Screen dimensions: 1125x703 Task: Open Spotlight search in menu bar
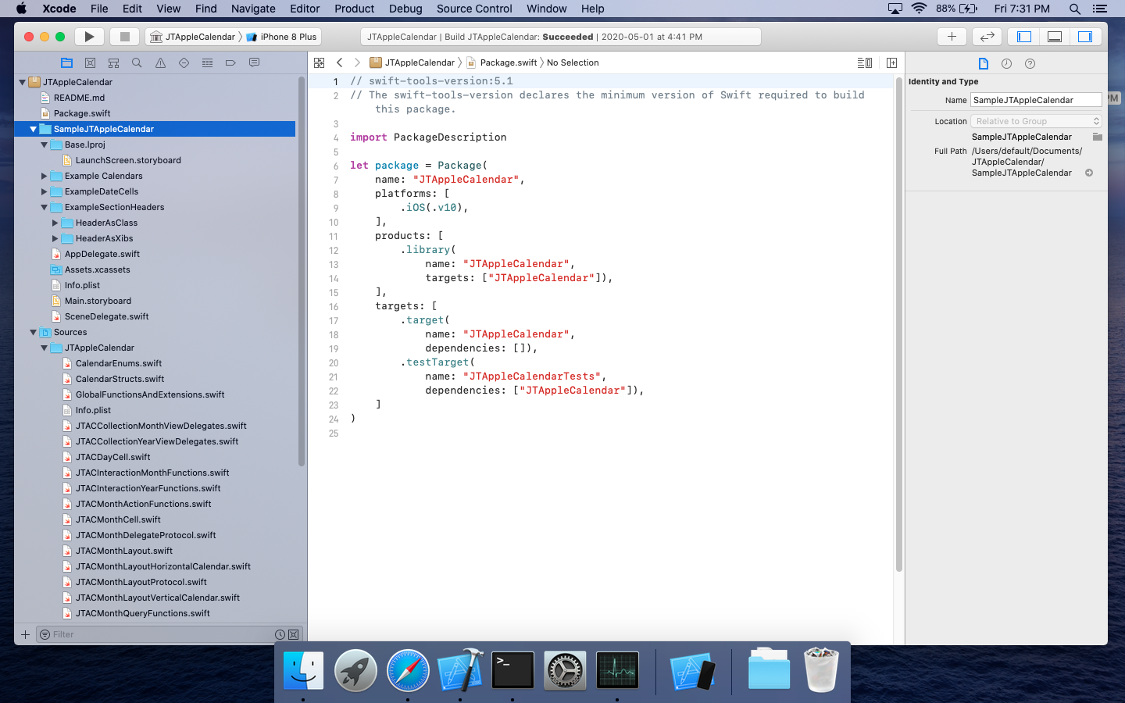1074,9
